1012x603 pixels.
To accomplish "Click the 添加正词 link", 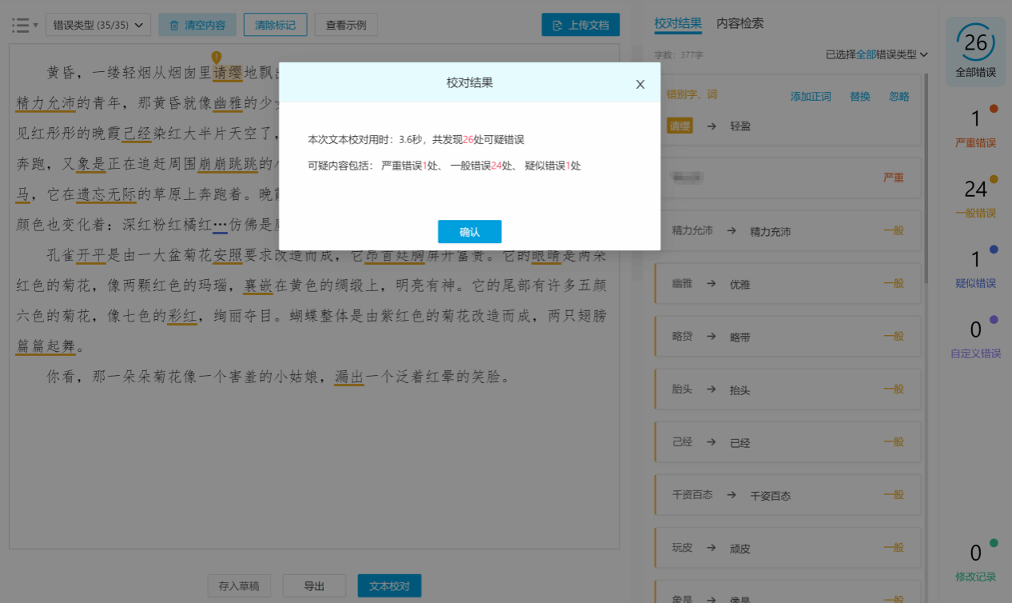I will (811, 96).
